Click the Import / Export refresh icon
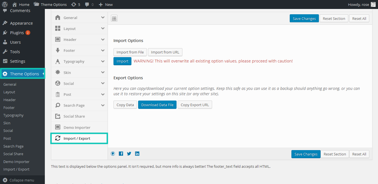Viewport: 378px width, 184px height. [x=58, y=138]
